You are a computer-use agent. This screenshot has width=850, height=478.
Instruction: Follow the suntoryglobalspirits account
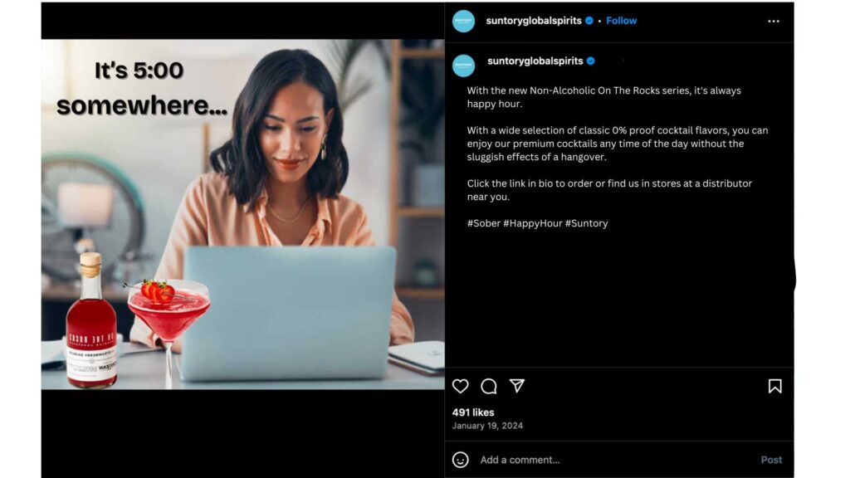coord(621,21)
